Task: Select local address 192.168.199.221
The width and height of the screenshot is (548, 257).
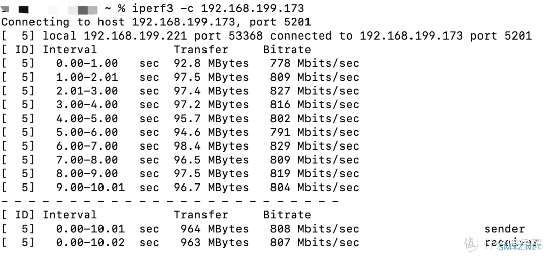Action: (135, 35)
